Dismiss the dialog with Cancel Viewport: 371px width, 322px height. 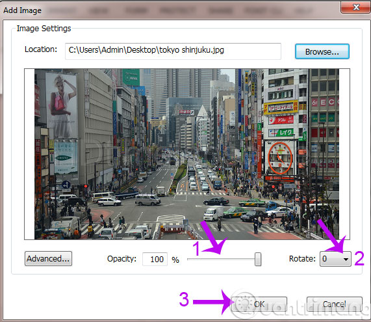point(335,304)
